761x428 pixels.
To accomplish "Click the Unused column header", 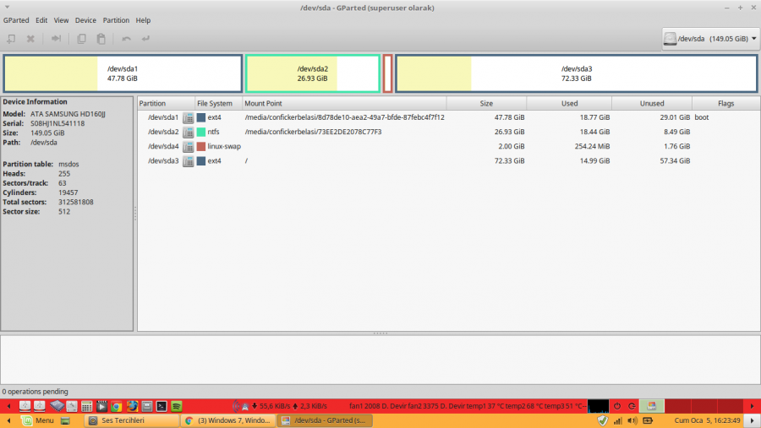I will 652,103.
